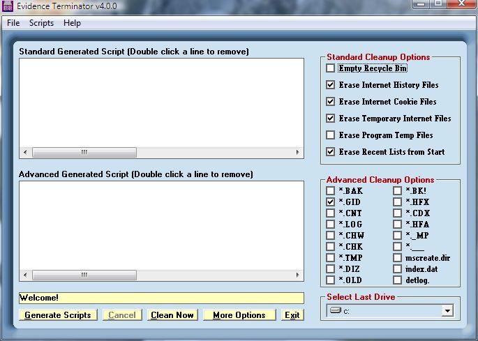Click Standard script scrollbar left arrow
The image size is (478, 341).
(x=25, y=152)
